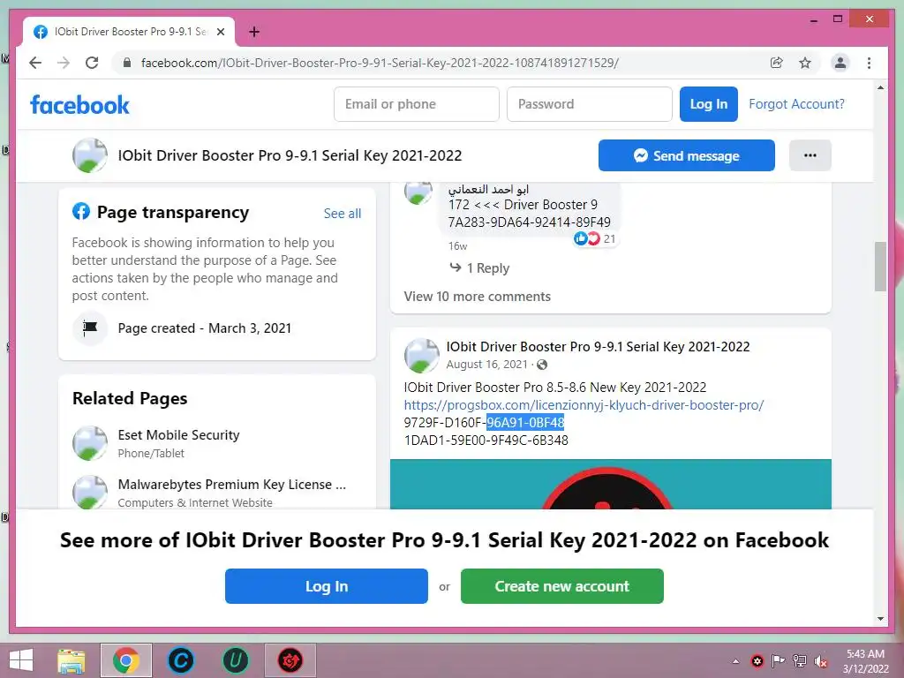Click key 1DAD1-59E00-9F49C-6B348
904x678 pixels.
point(486,441)
